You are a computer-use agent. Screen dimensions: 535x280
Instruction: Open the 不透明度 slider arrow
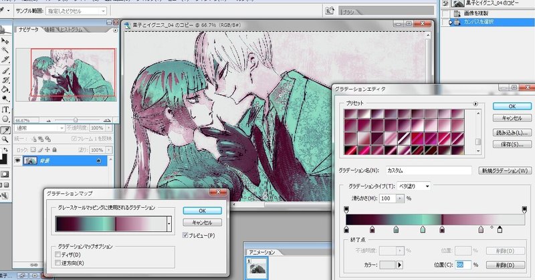click(x=109, y=128)
